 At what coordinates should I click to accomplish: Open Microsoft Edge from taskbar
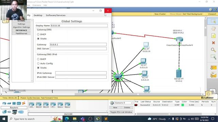[67, 119]
